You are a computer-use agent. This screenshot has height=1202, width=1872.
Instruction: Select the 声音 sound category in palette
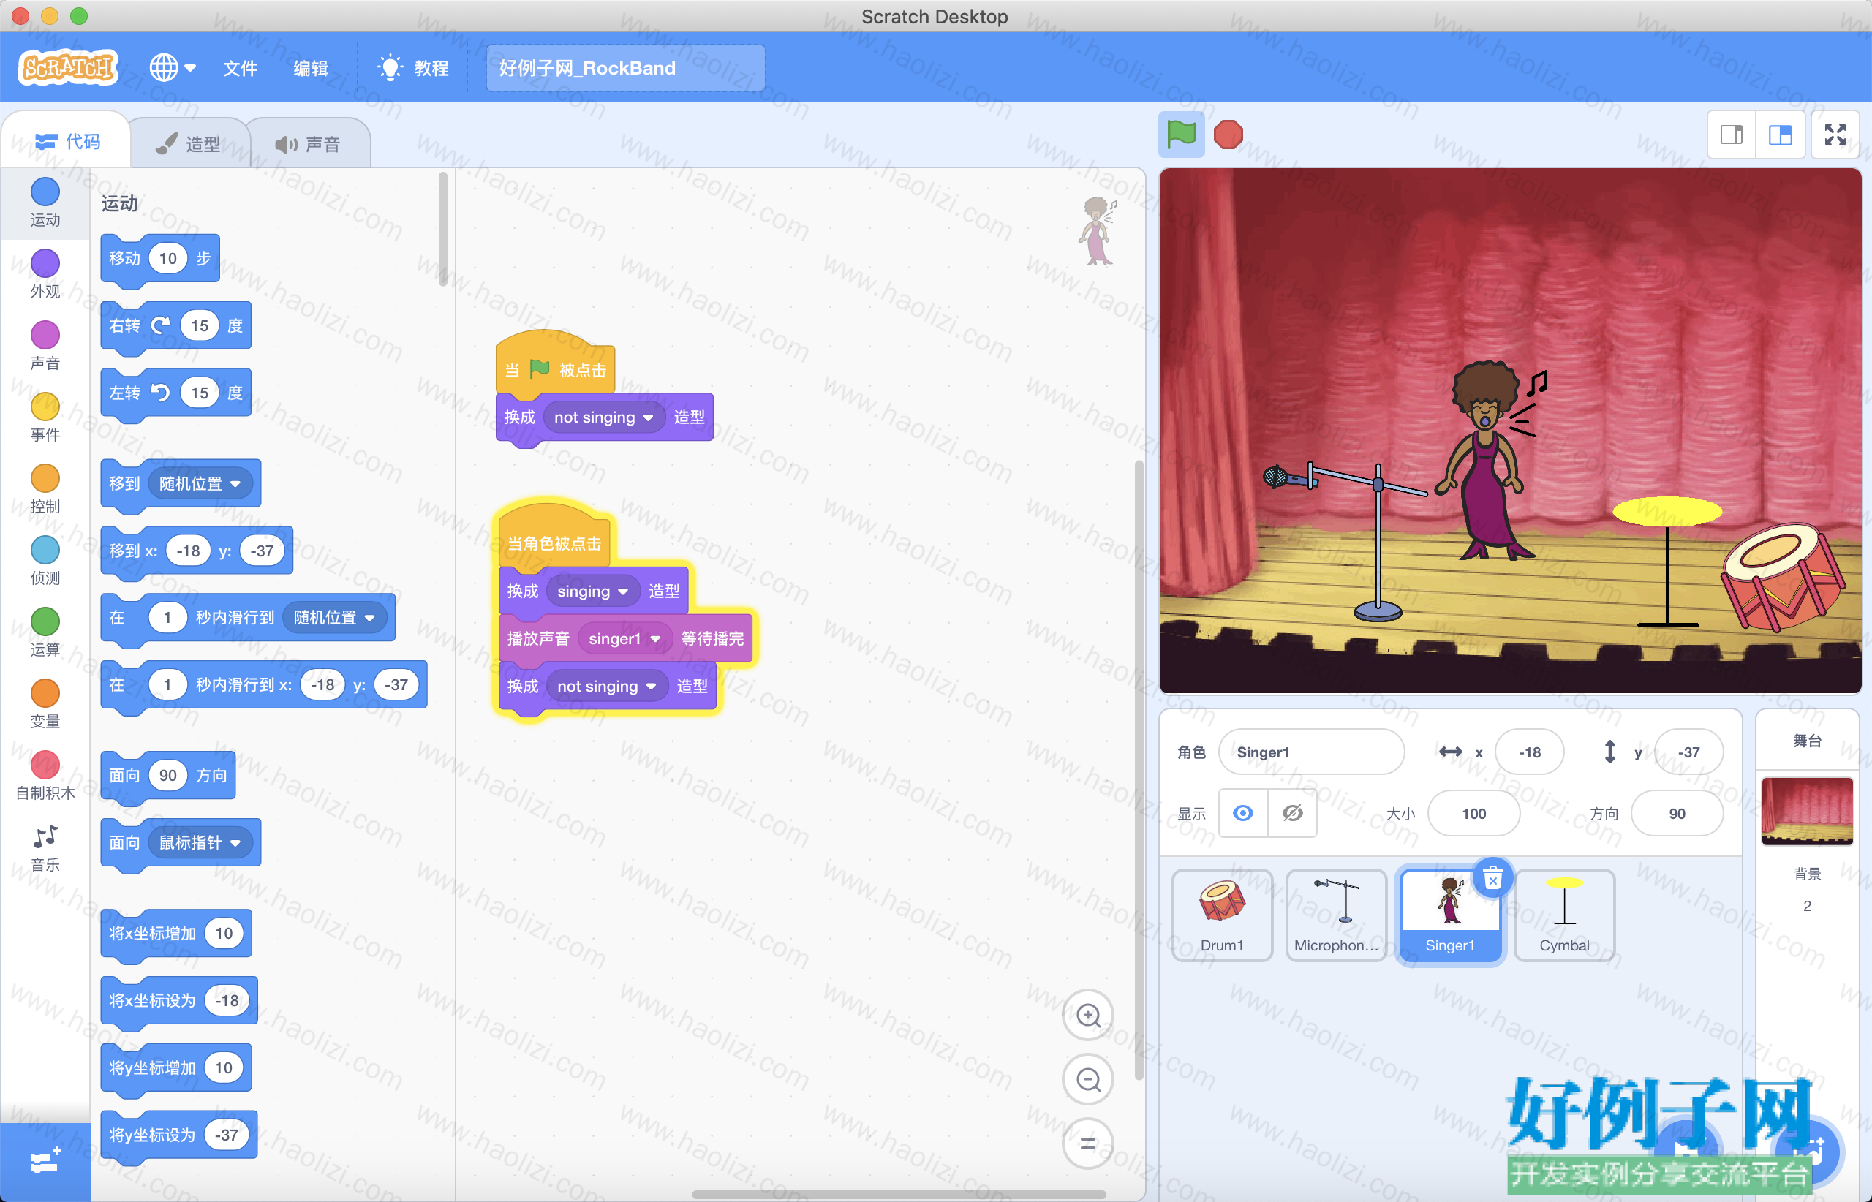pyautogui.click(x=45, y=346)
